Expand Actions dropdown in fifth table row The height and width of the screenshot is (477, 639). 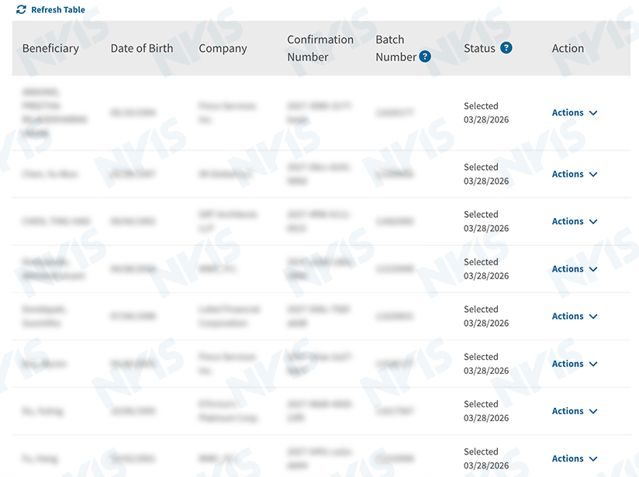(575, 316)
